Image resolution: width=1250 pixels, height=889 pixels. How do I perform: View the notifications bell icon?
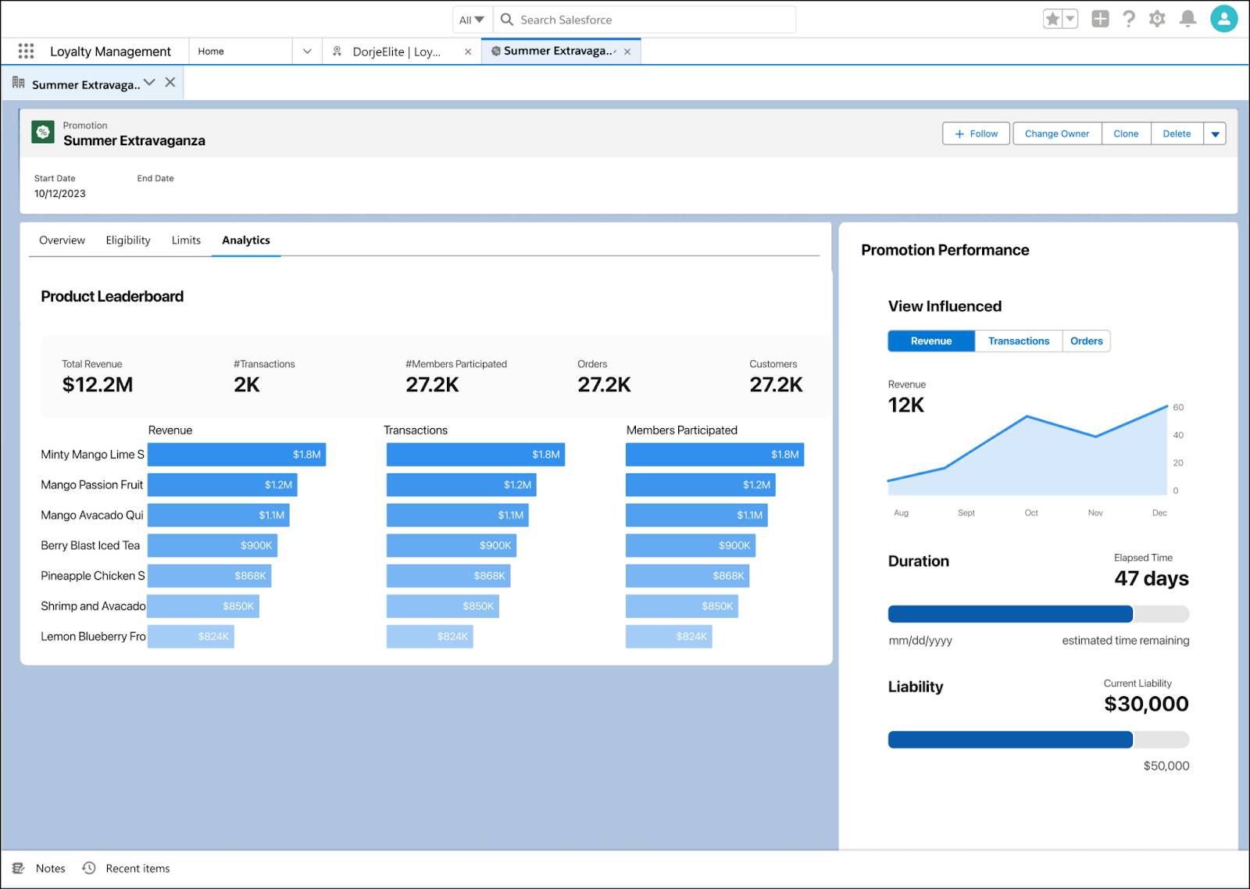click(x=1187, y=19)
